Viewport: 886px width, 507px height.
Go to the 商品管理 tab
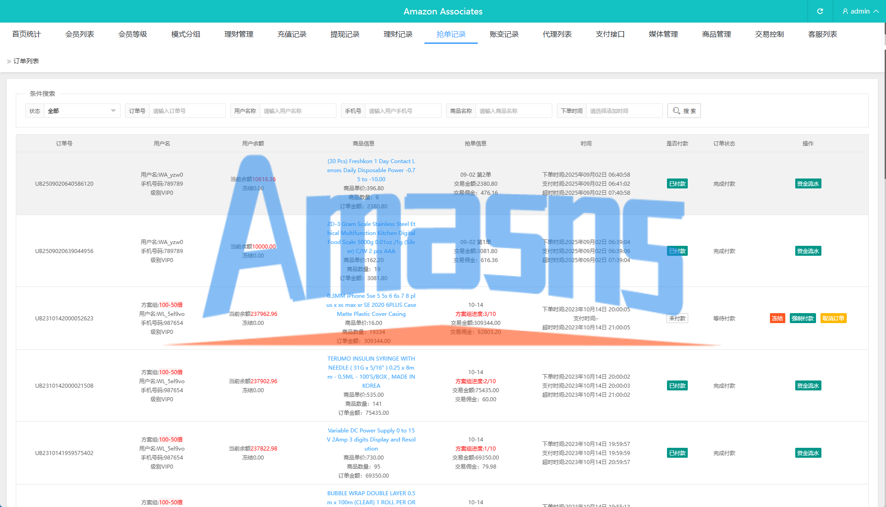coord(716,34)
